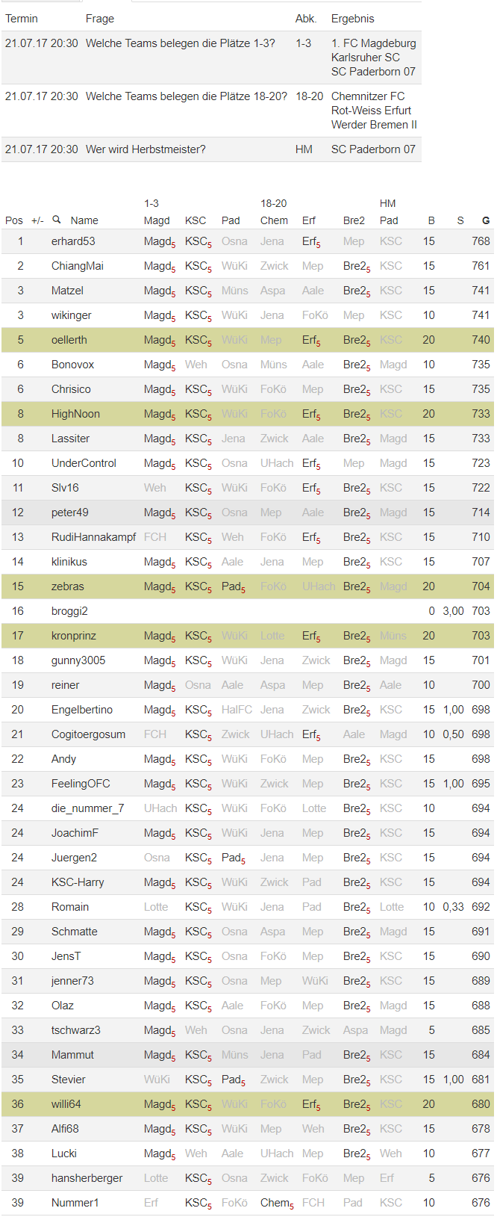Open the zebras player row
Viewport: 497px width, 1217px height.
coord(68,586)
